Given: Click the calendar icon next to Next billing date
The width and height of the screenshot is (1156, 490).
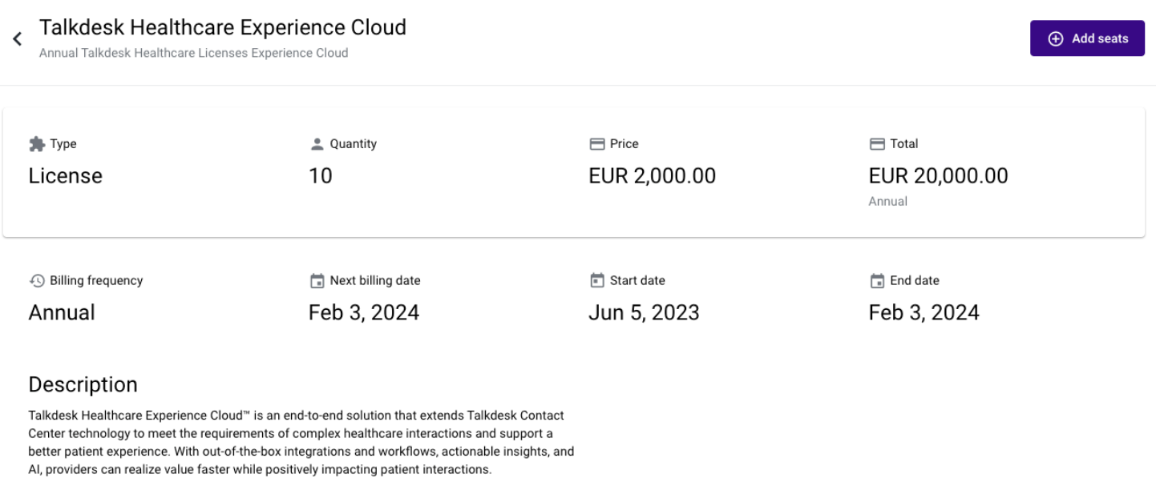Looking at the screenshot, I should [316, 280].
